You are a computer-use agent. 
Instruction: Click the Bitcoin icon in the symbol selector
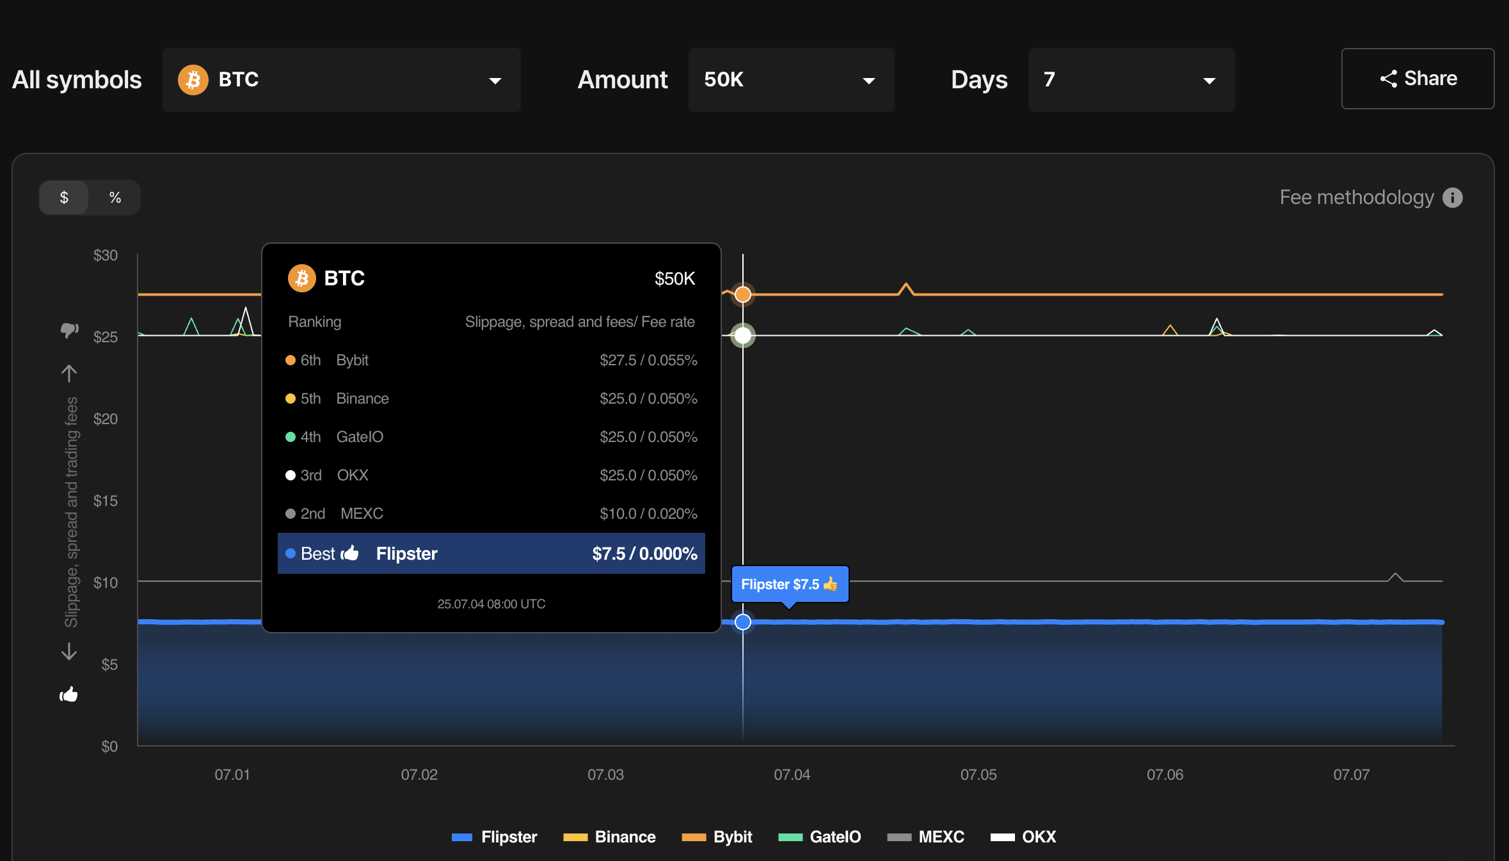coord(193,79)
